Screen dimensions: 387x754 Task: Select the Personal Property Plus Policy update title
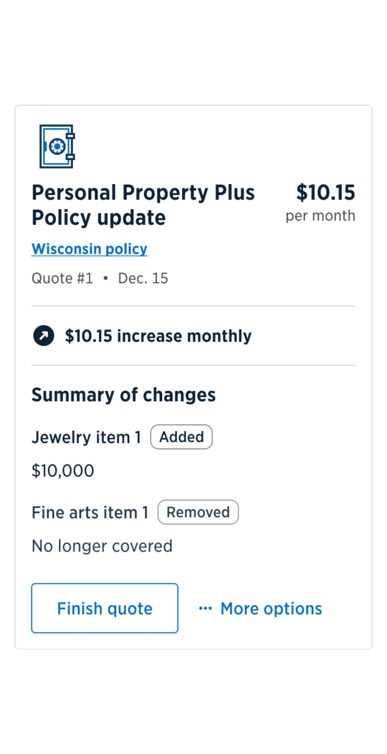pos(143,205)
